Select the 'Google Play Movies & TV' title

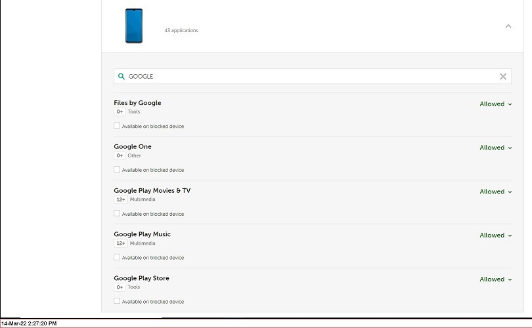[152, 191]
